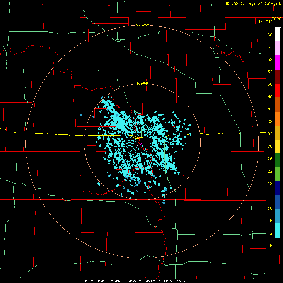This screenshot has height=283, width=283.
Task: Click the light green band near 22
Action: [x=278, y=174]
